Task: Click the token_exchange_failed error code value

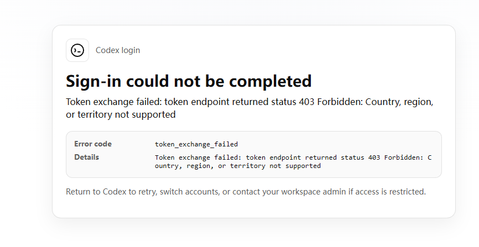Action: tap(196, 144)
